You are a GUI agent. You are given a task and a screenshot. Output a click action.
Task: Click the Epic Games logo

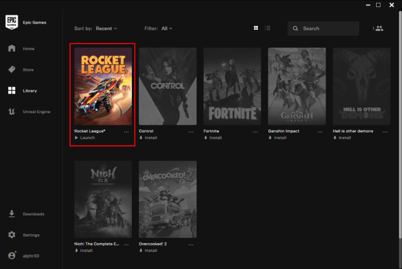click(x=12, y=22)
